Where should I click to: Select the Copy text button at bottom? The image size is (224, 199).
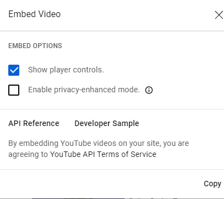(x=212, y=184)
